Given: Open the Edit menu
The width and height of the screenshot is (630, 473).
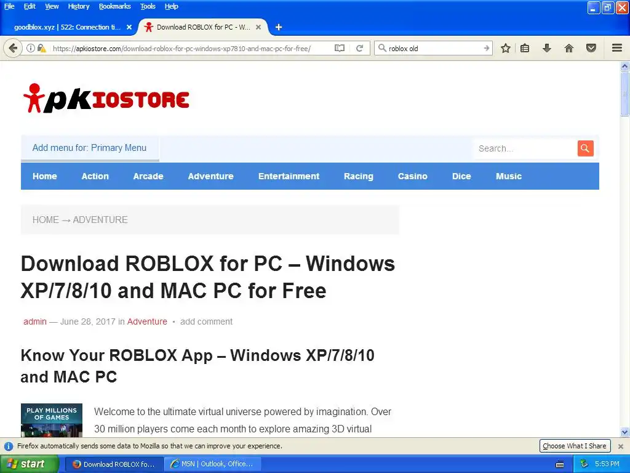Looking at the screenshot, I should [x=30, y=6].
